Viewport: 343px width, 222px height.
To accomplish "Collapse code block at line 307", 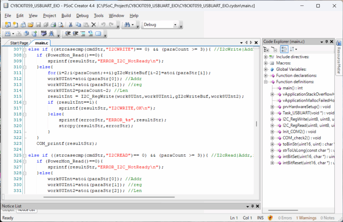I will tap(25, 50).
